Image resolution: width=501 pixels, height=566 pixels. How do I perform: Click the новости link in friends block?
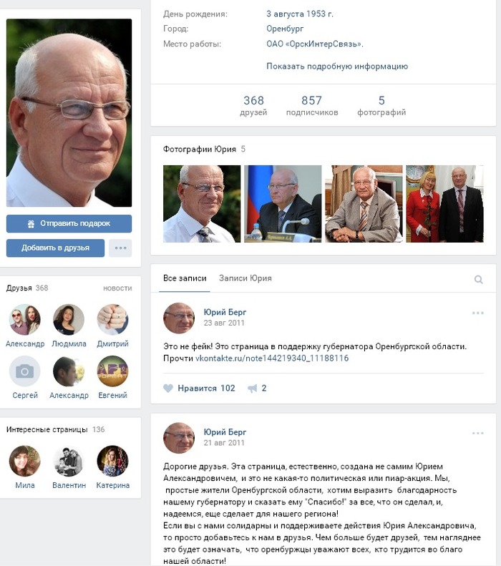click(x=117, y=288)
